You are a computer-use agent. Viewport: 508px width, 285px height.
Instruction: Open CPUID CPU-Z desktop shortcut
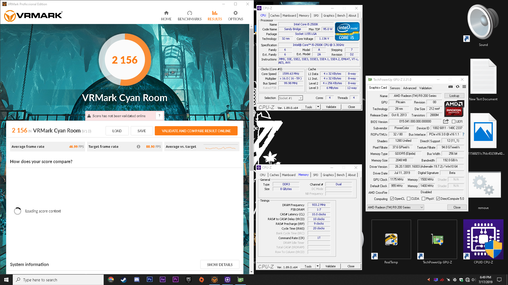coord(483,241)
